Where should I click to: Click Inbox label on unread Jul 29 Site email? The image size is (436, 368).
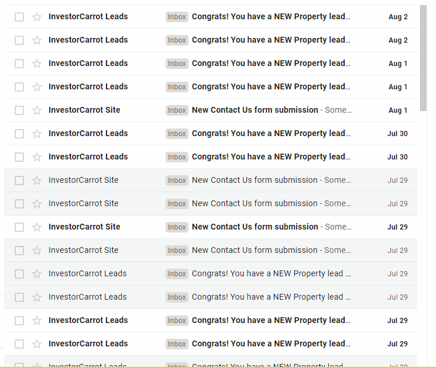click(x=177, y=227)
